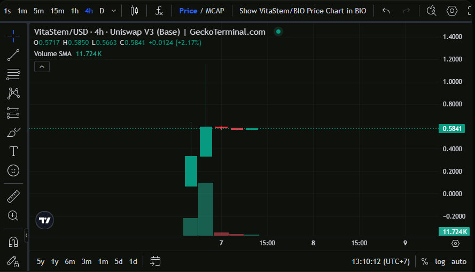Set date range to 5y
Image resolution: width=475 pixels, height=272 pixels.
(41, 261)
